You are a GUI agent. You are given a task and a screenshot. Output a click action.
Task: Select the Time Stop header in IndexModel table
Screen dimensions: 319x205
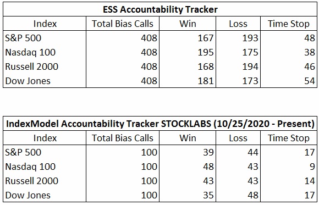(289, 138)
